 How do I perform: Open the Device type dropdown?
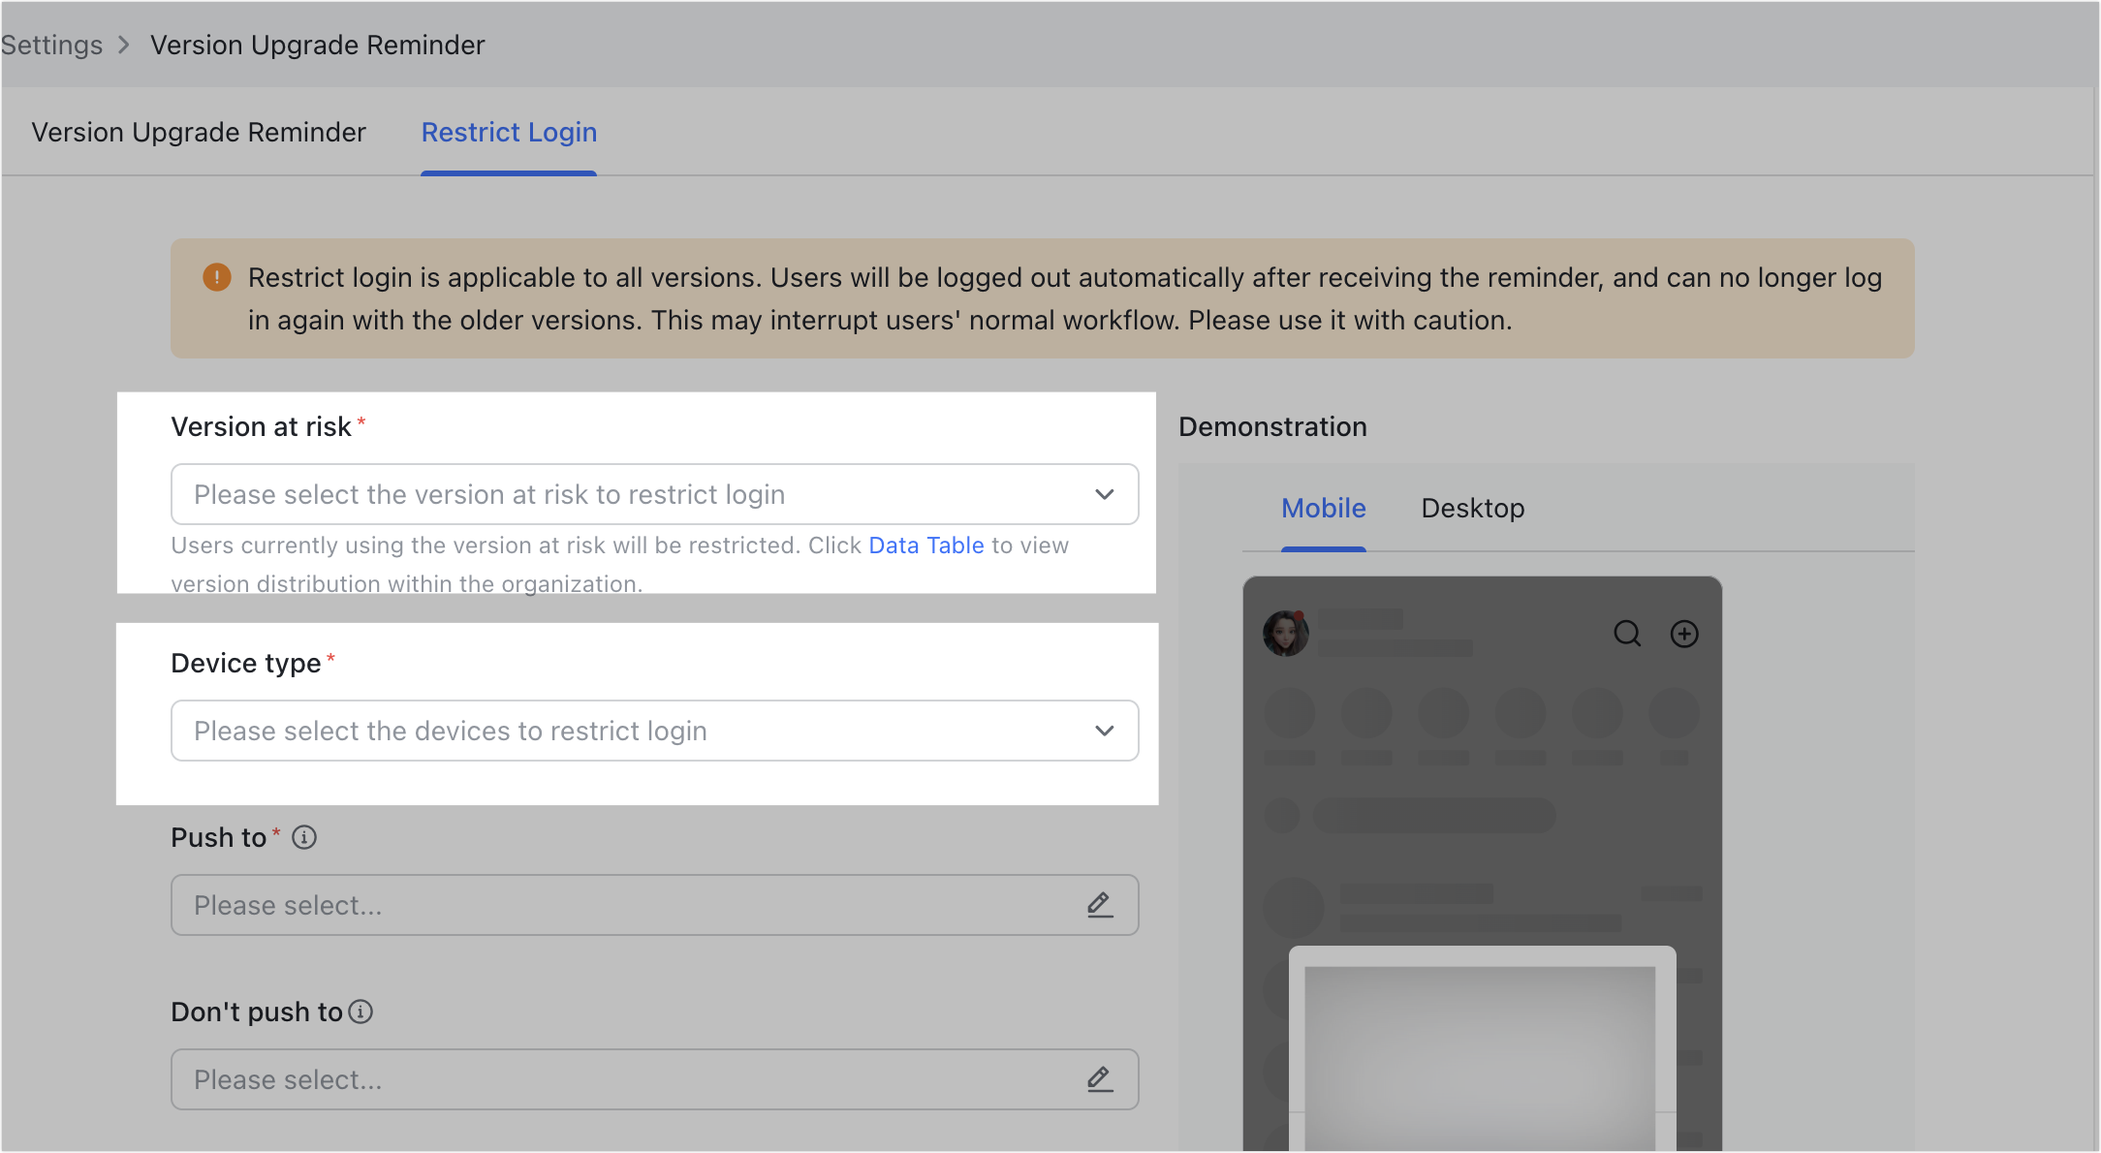[x=654, y=731]
